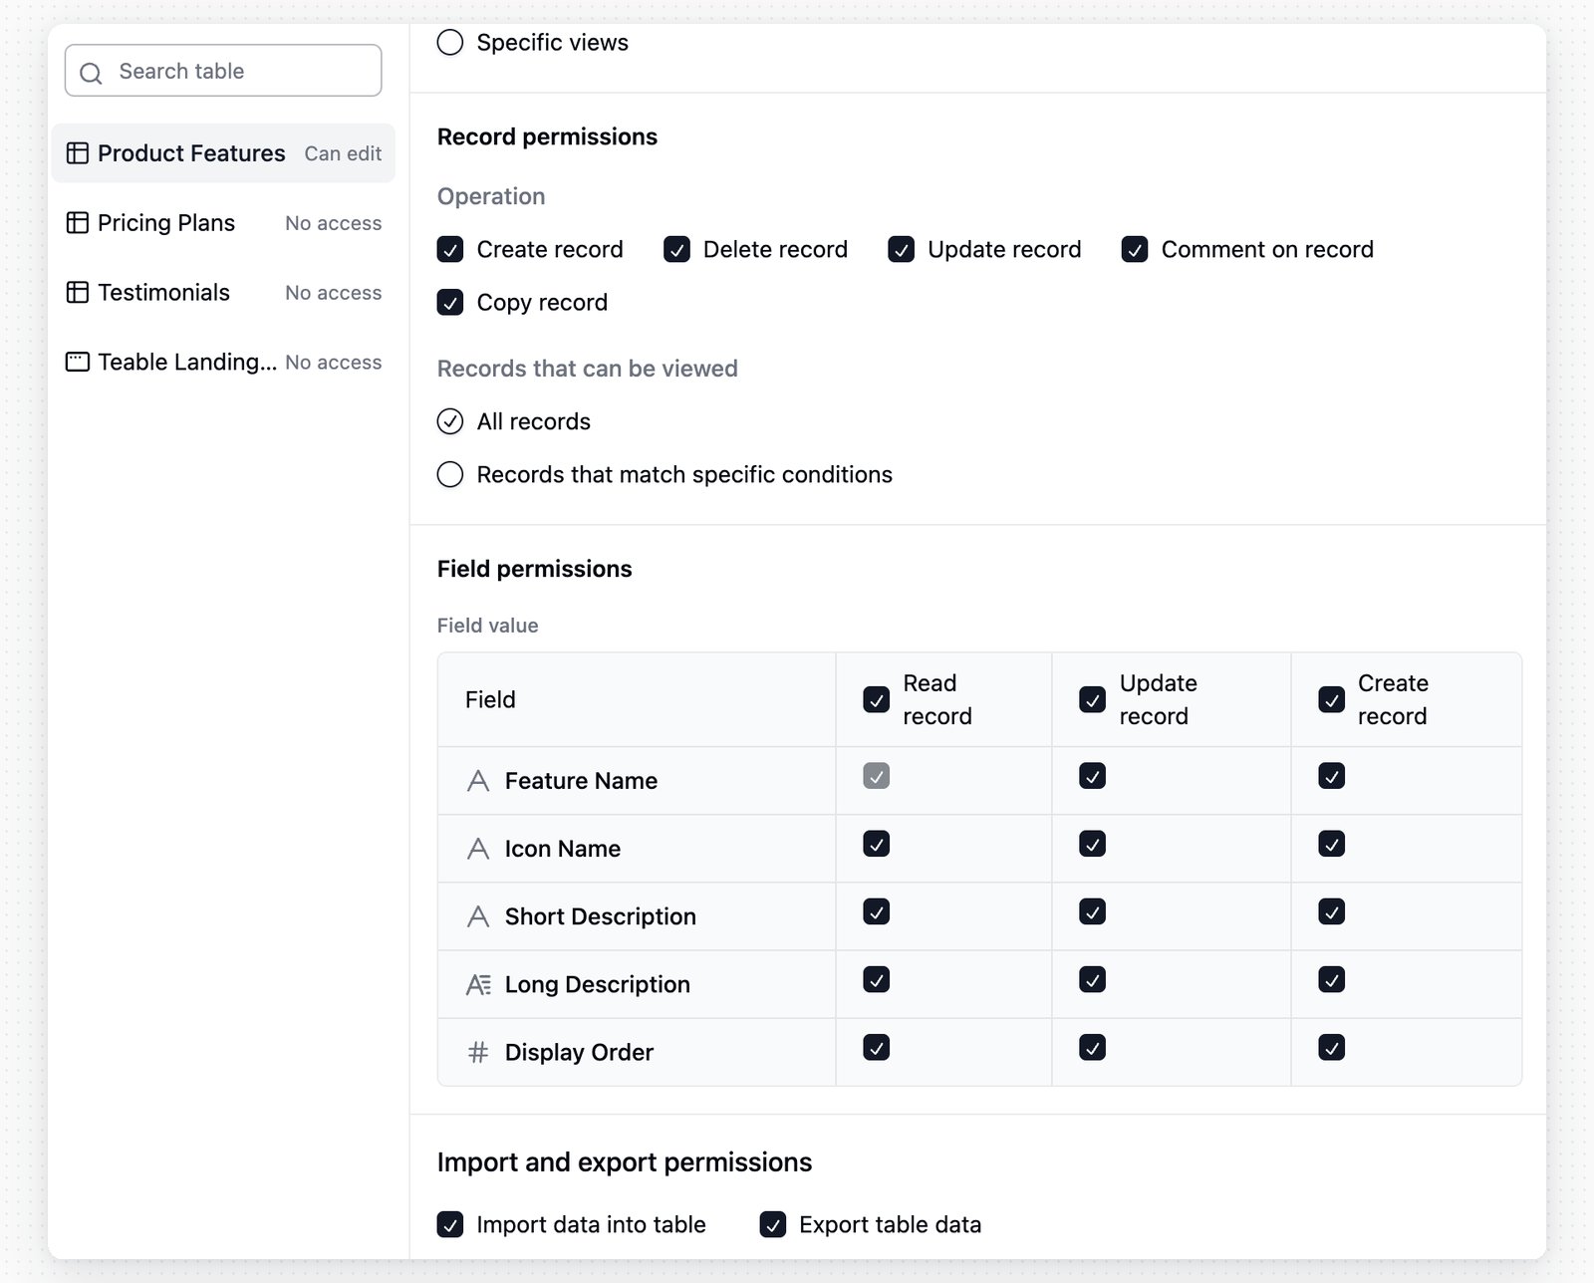Toggle Icon Name read record checkbox
Image resolution: width=1594 pixels, height=1283 pixels.
877,844
